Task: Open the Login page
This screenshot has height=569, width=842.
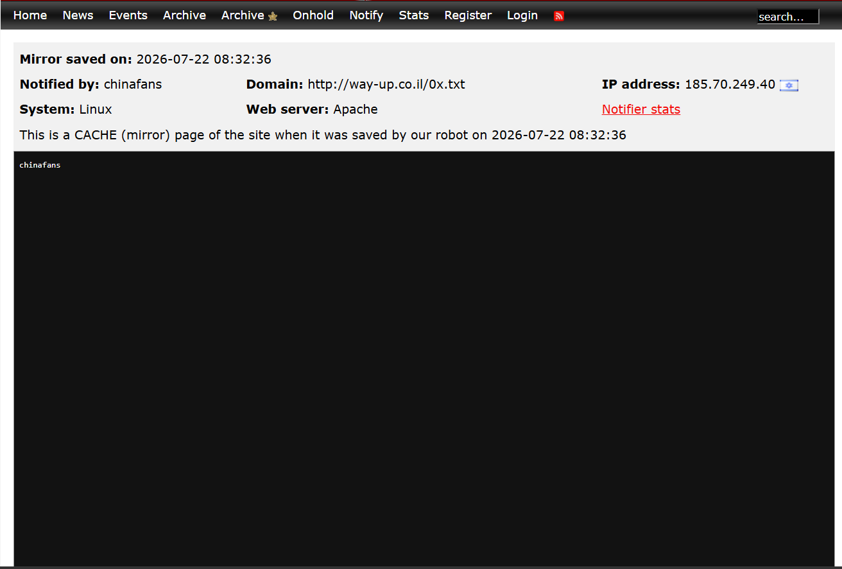Action: 522,15
